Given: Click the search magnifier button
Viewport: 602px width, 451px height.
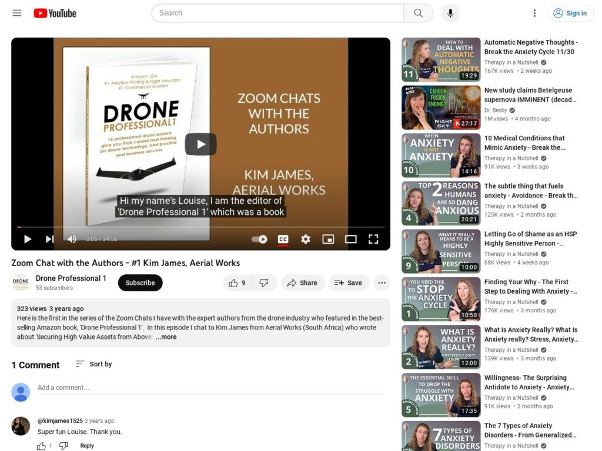Looking at the screenshot, I should pos(418,13).
